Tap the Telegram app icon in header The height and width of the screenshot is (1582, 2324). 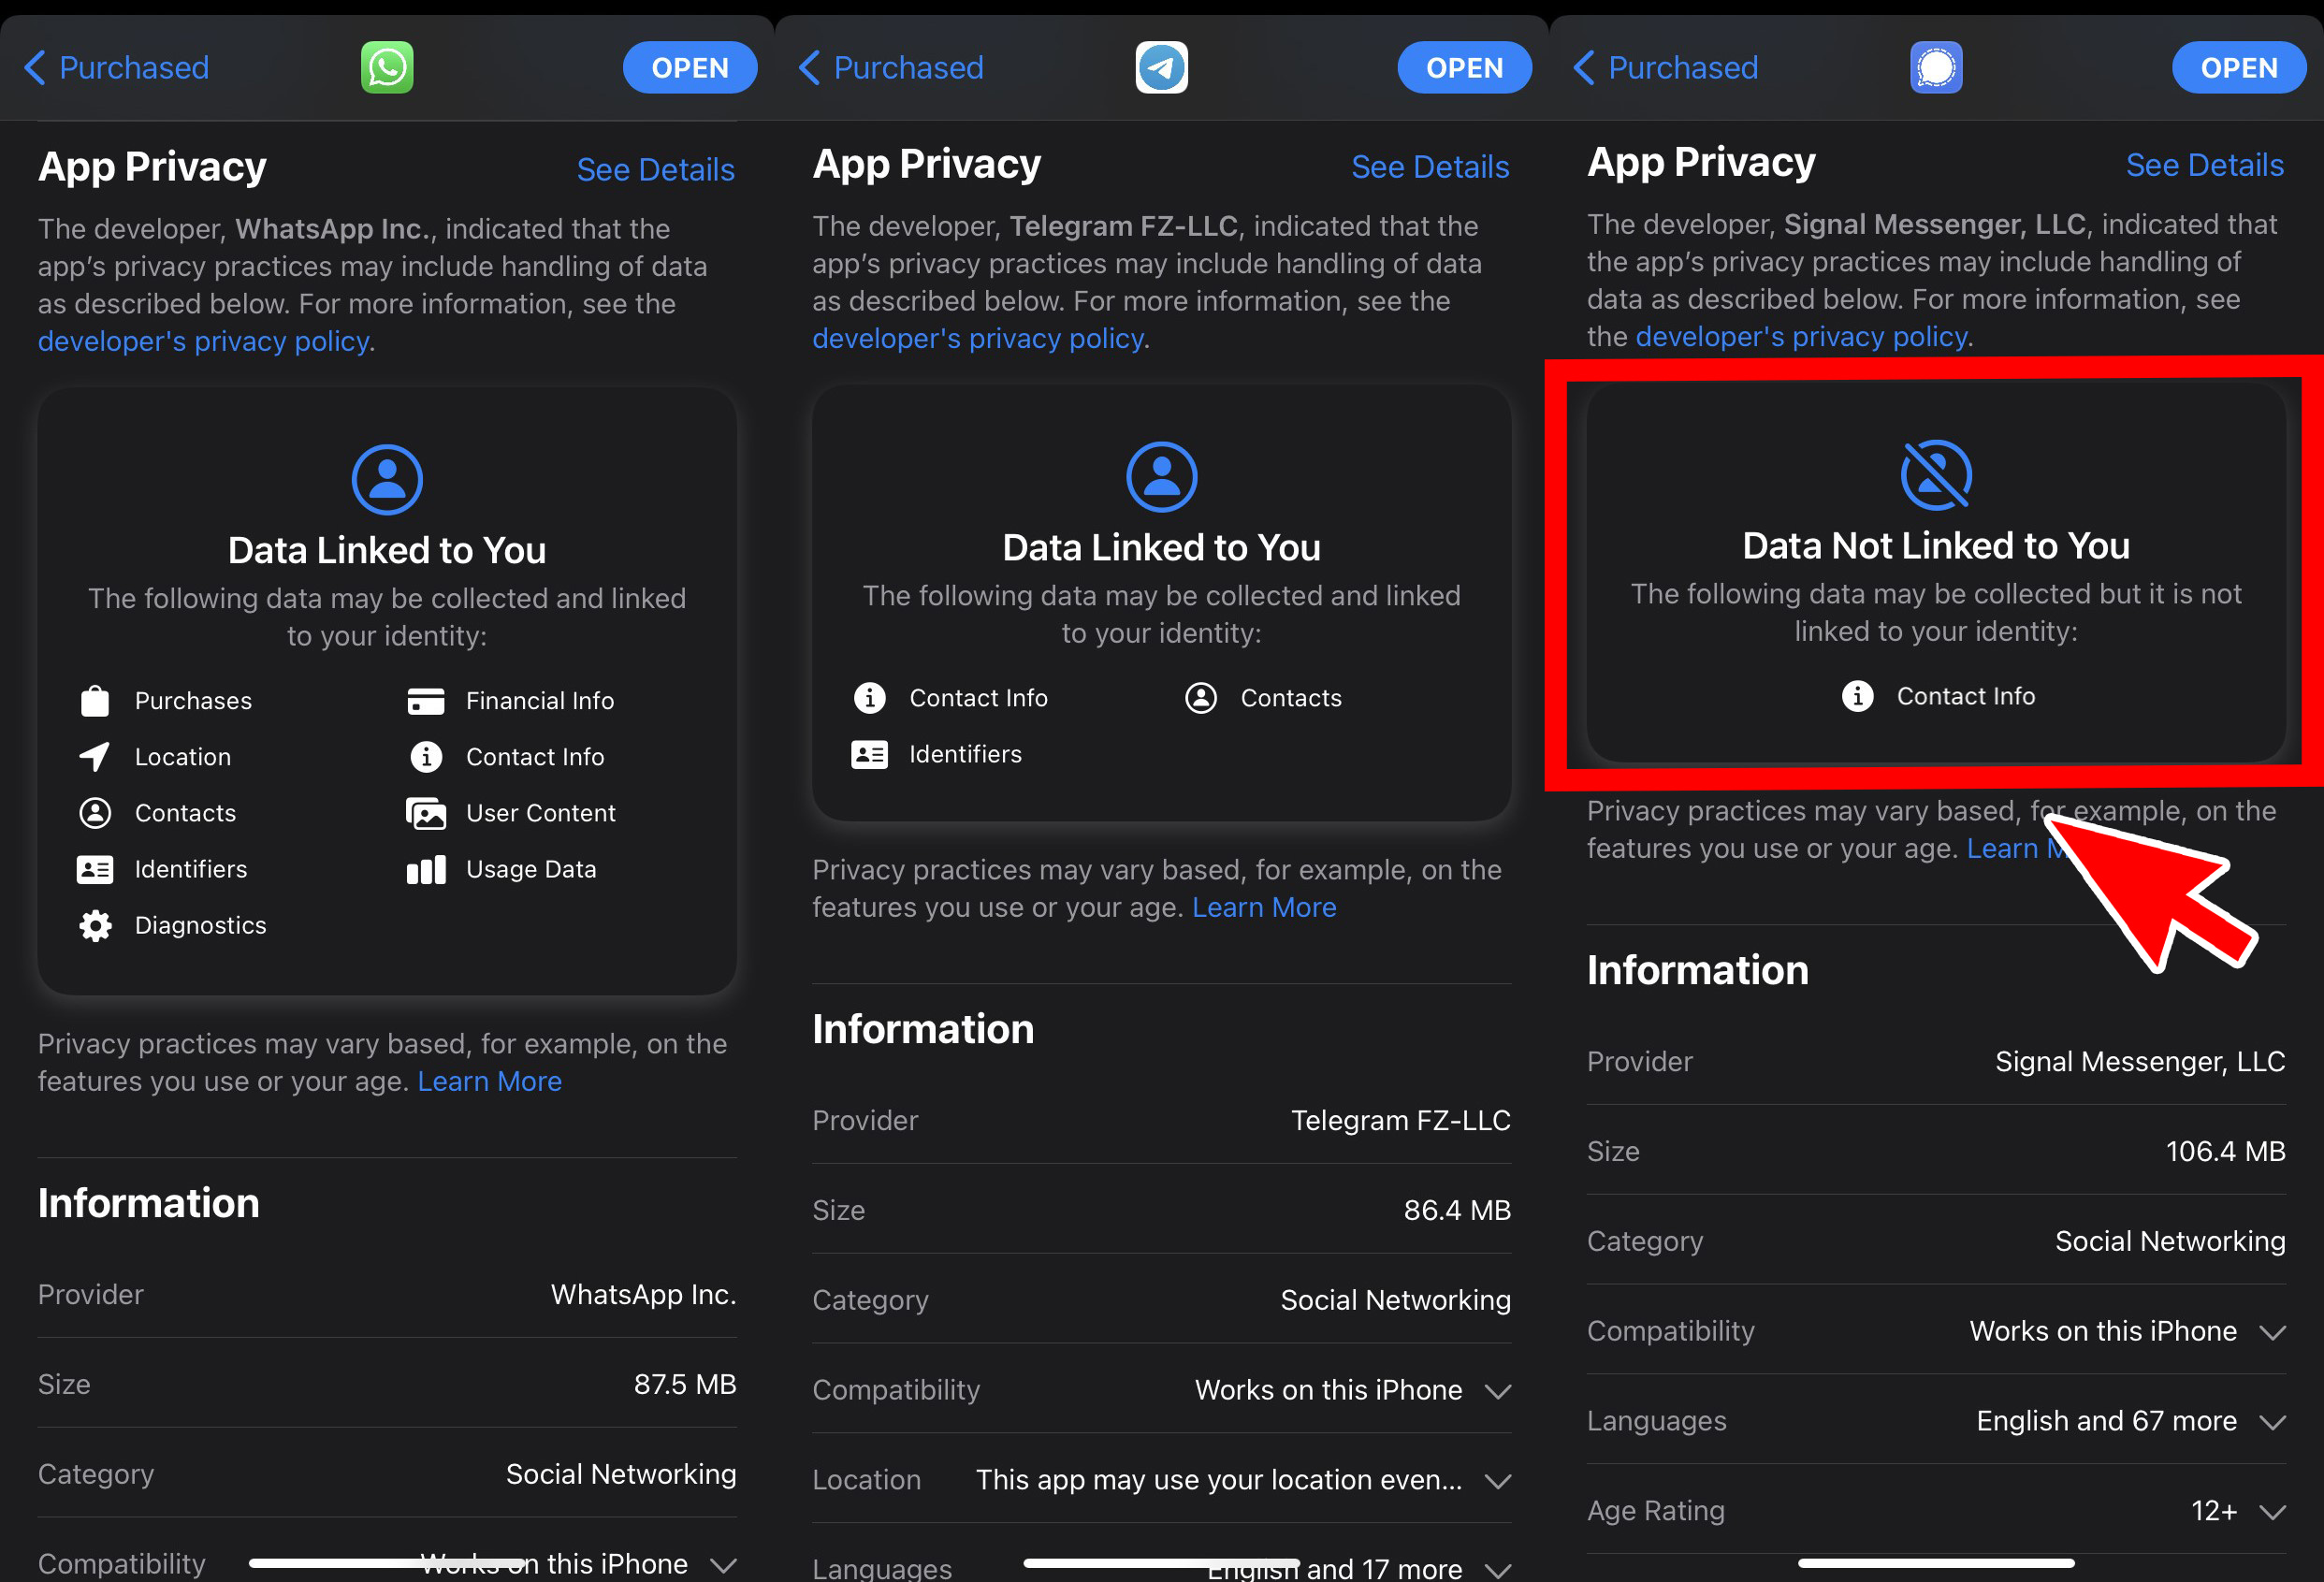pyautogui.click(x=1161, y=67)
